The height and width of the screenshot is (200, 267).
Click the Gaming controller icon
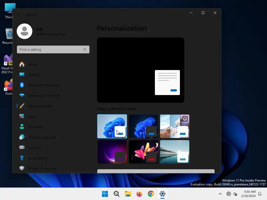click(22, 147)
